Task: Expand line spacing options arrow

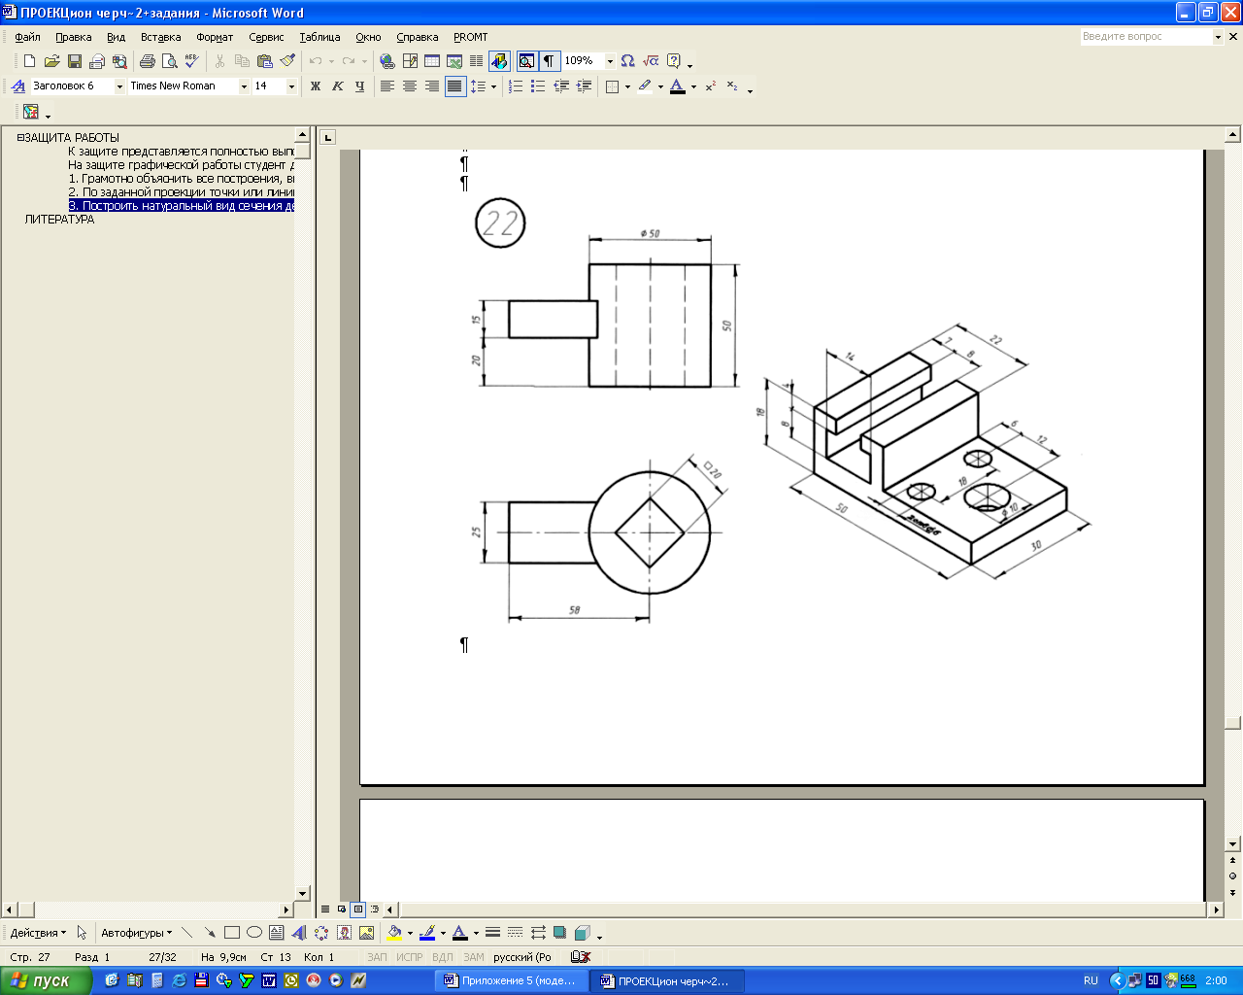Action: coord(493,86)
